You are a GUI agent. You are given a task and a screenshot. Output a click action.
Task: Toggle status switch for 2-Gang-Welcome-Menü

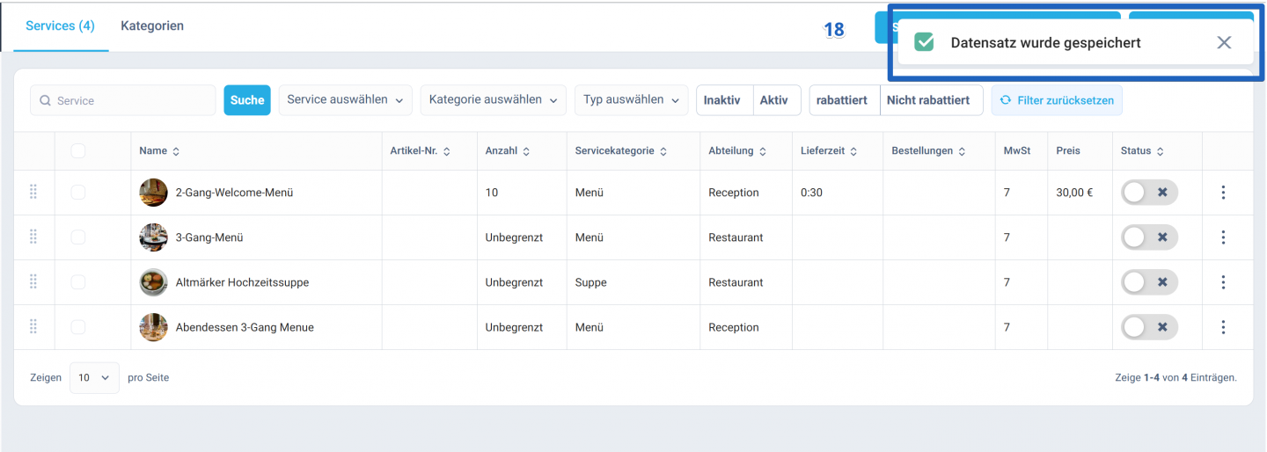[1149, 193]
